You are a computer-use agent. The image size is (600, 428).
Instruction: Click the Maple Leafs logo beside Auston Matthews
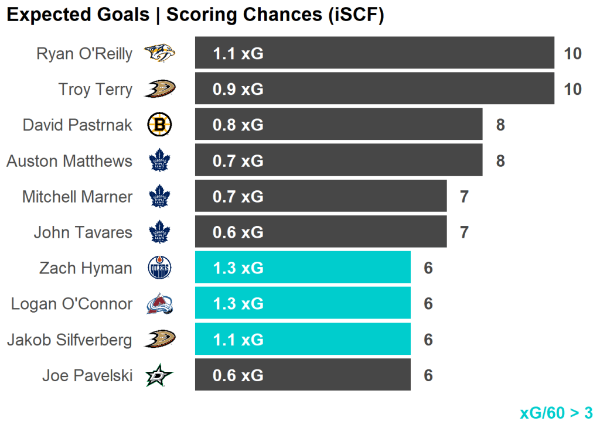[159, 161]
